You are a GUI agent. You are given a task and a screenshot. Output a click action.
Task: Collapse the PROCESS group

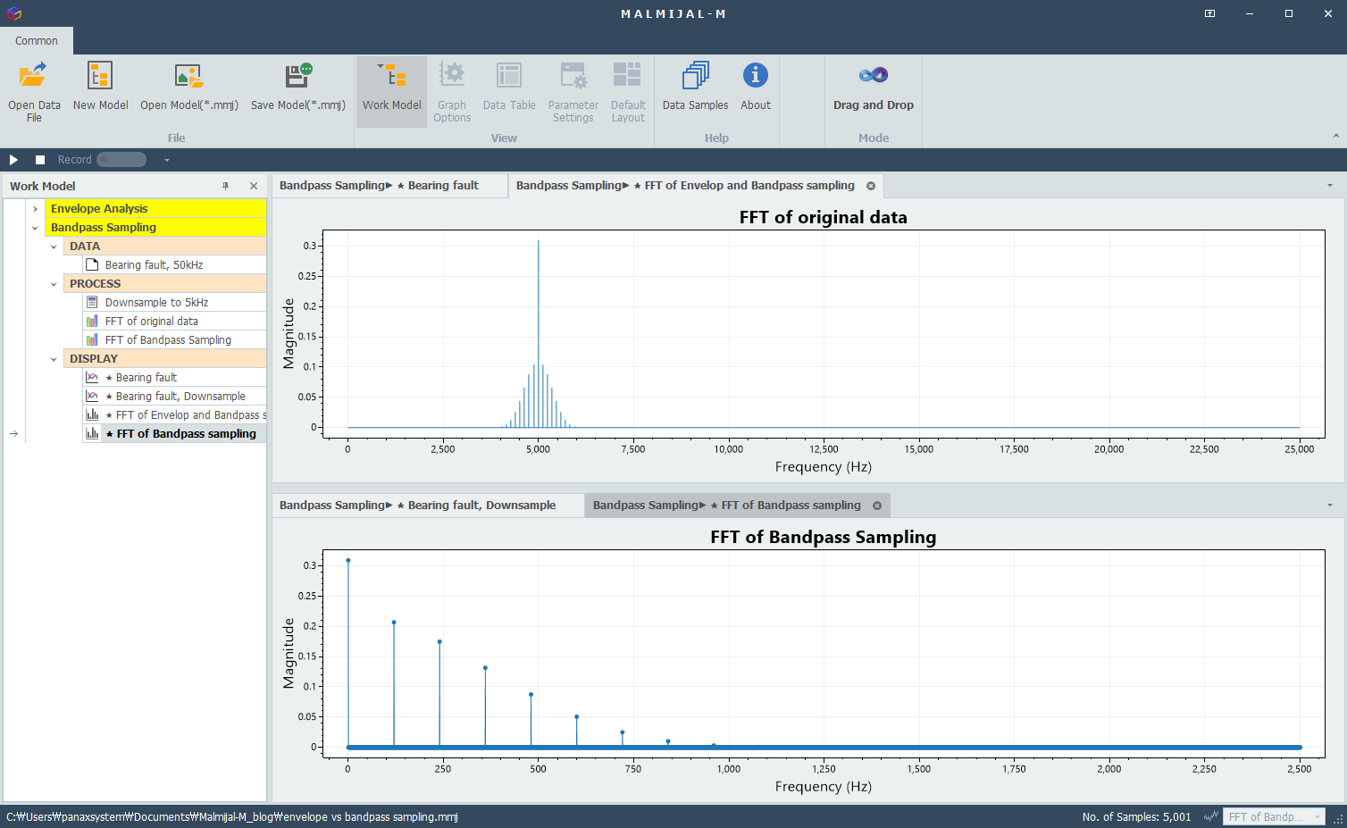click(54, 284)
